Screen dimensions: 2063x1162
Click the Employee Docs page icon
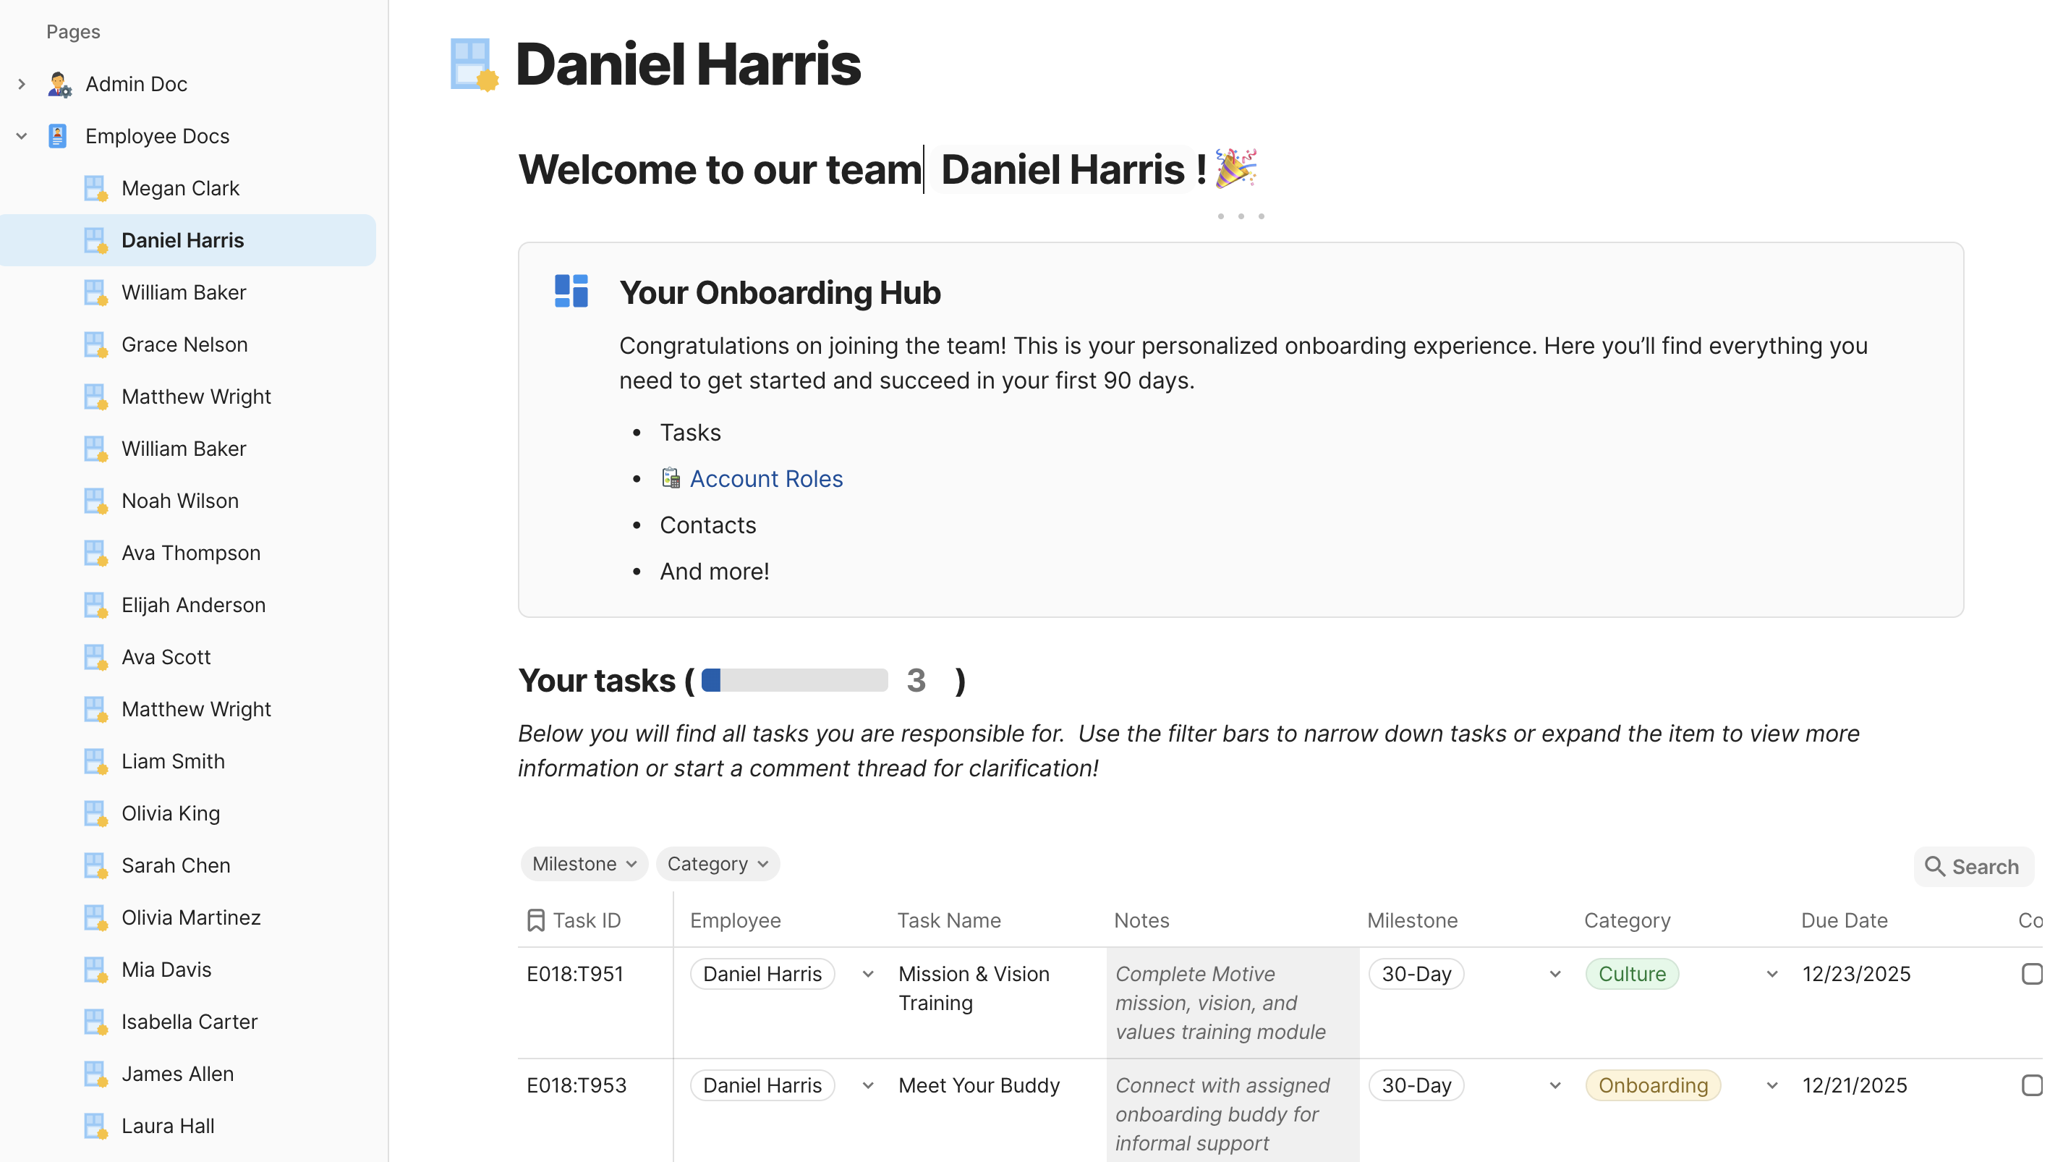58,136
